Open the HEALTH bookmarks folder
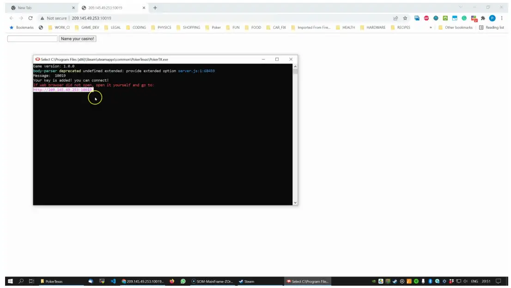Viewport: 511px width, 288px height. click(345, 27)
